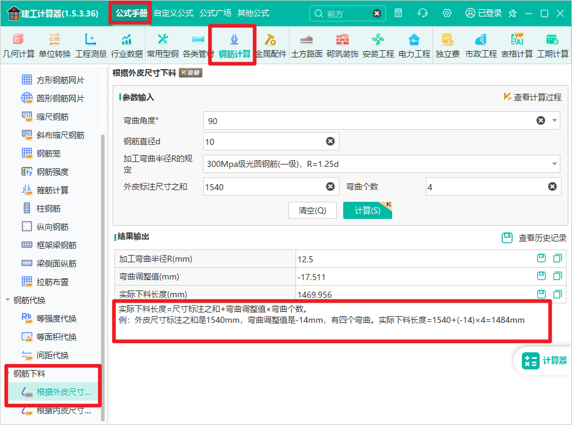Screen dimensions: 572x425
Task: Open 独立费 independent fee icon
Action: click(x=447, y=46)
